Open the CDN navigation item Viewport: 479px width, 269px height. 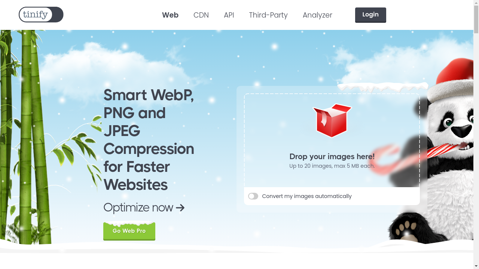pos(201,15)
